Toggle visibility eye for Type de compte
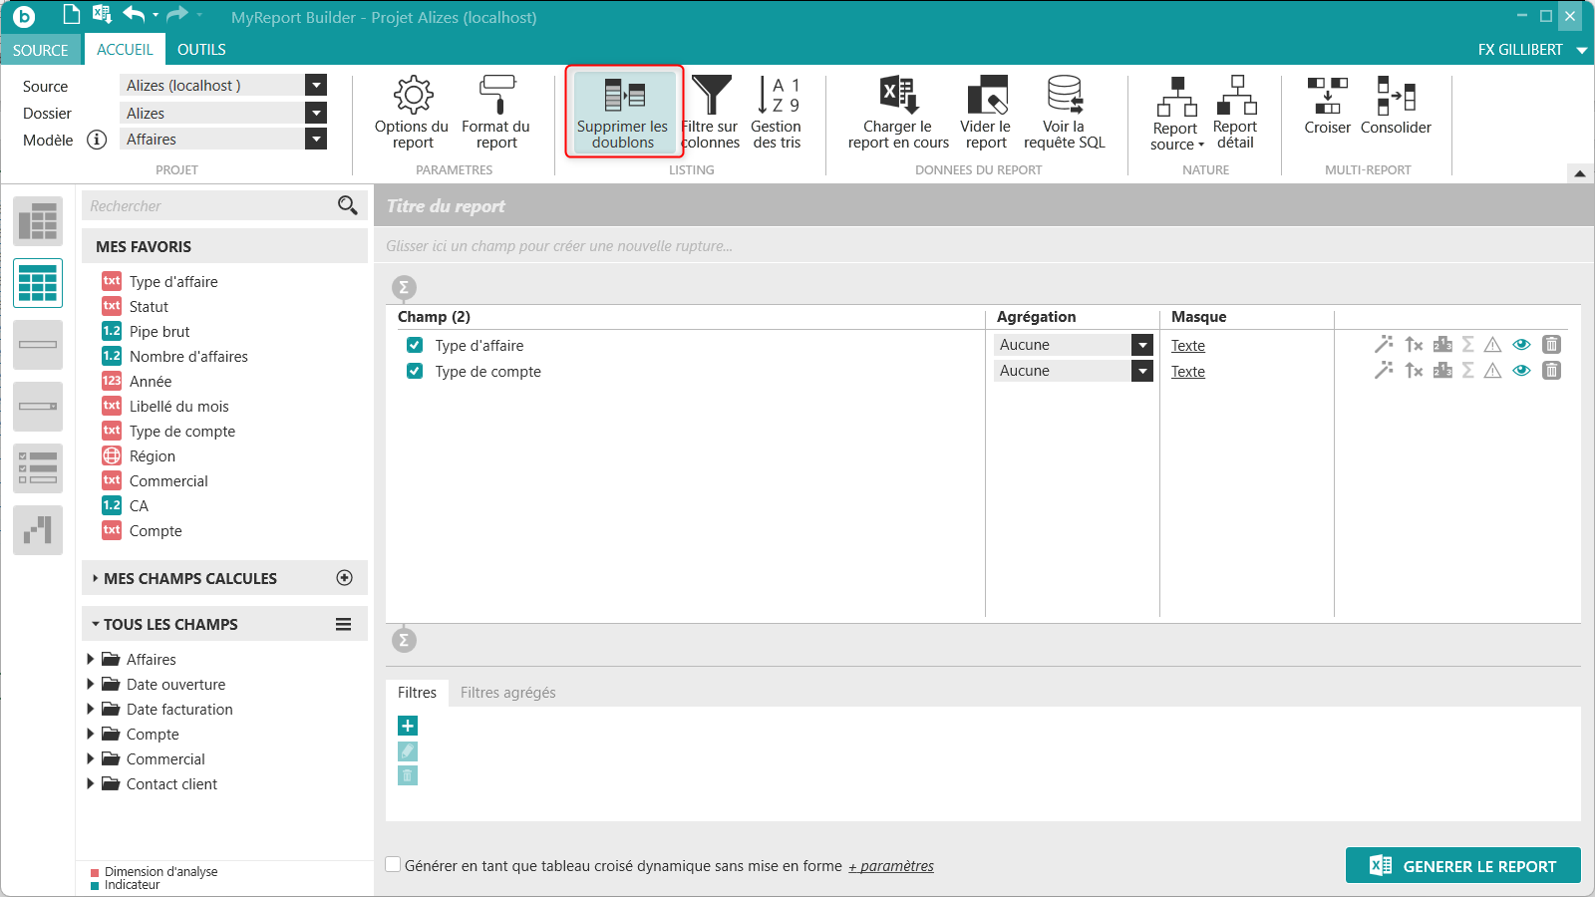The width and height of the screenshot is (1595, 897). point(1521,371)
